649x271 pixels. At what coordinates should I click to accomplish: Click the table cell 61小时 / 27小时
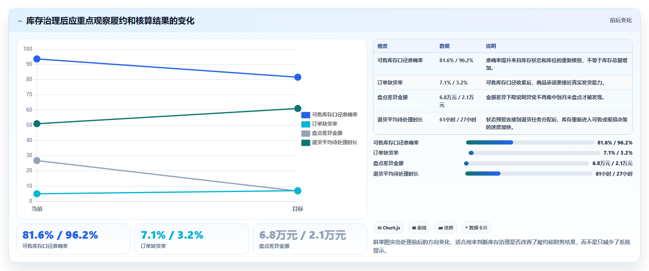[458, 120]
